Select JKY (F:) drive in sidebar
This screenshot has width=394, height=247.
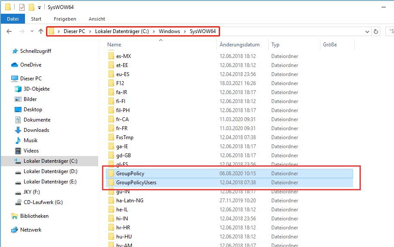coord(32,192)
